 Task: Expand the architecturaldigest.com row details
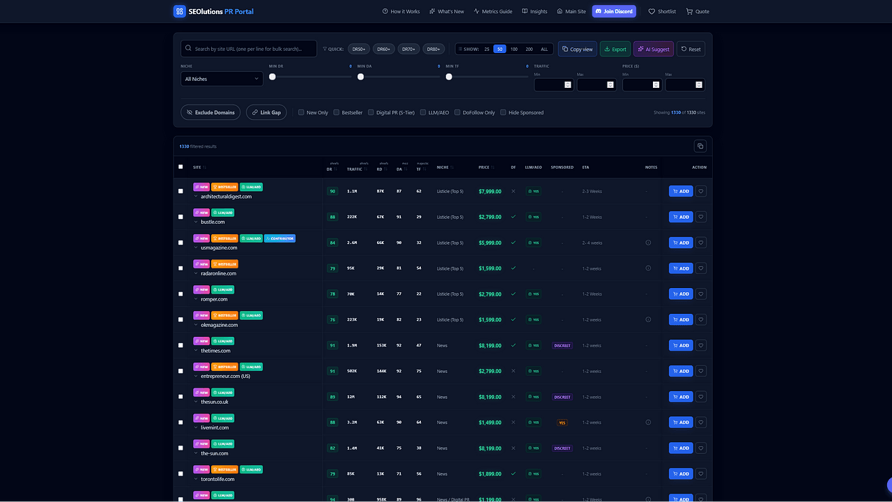click(x=197, y=197)
